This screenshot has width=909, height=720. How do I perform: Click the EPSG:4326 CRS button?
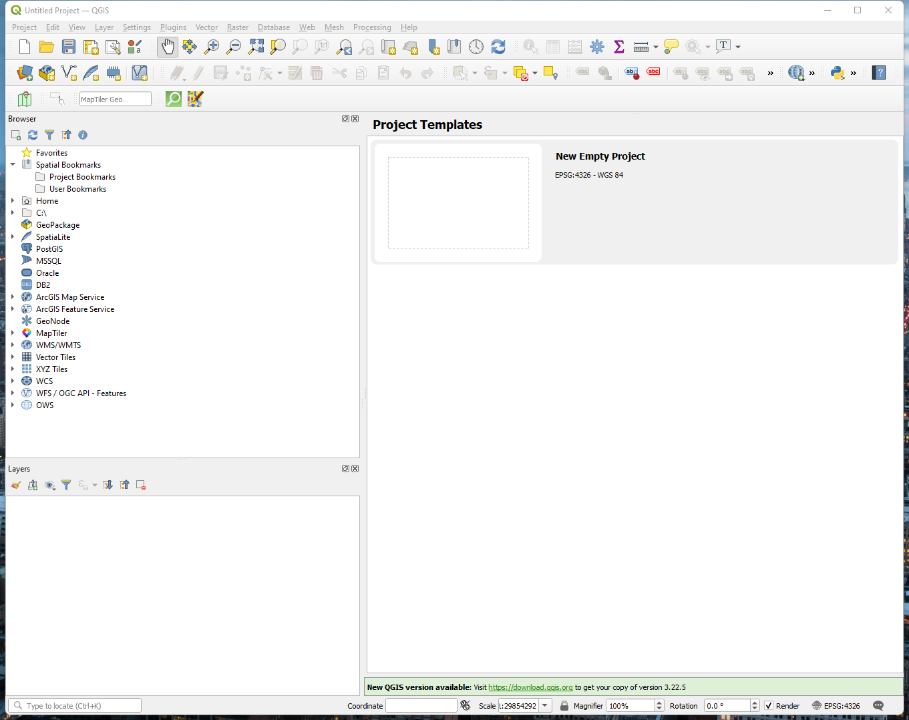pos(836,706)
